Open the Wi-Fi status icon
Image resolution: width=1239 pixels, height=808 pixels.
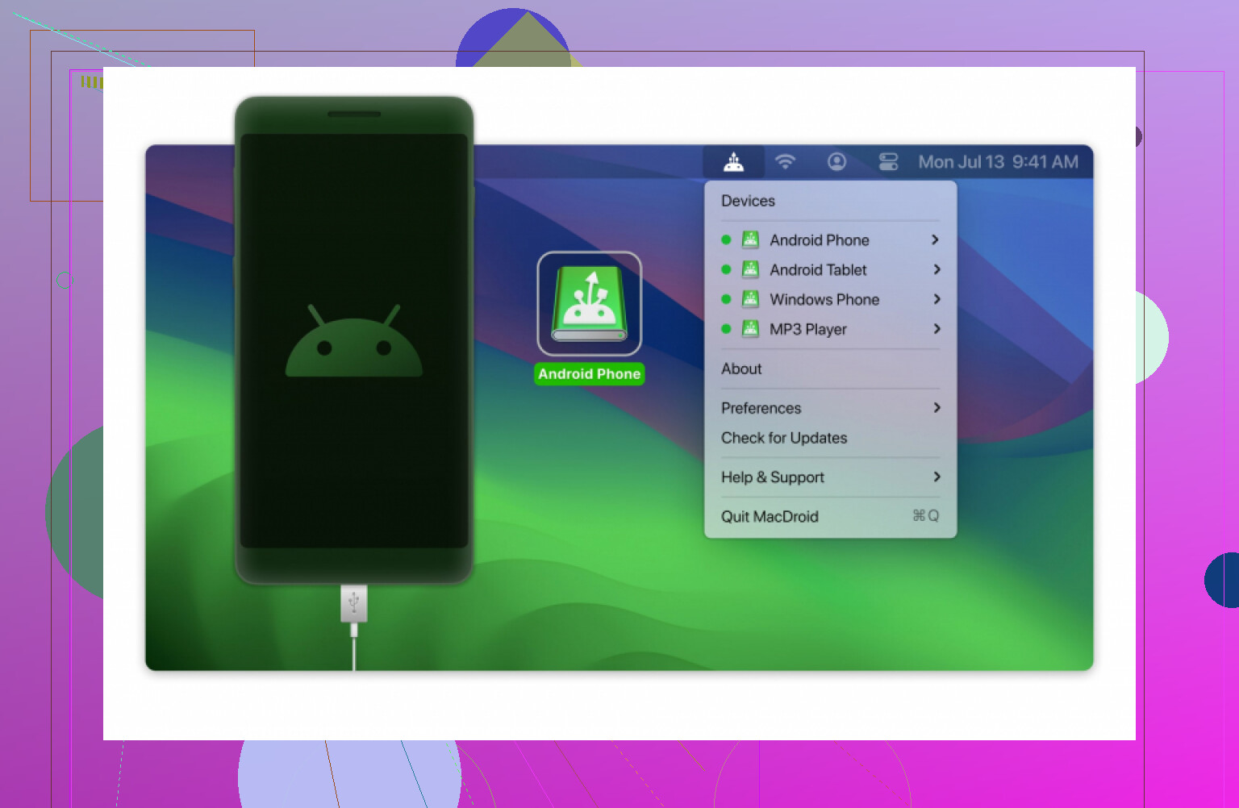(785, 162)
